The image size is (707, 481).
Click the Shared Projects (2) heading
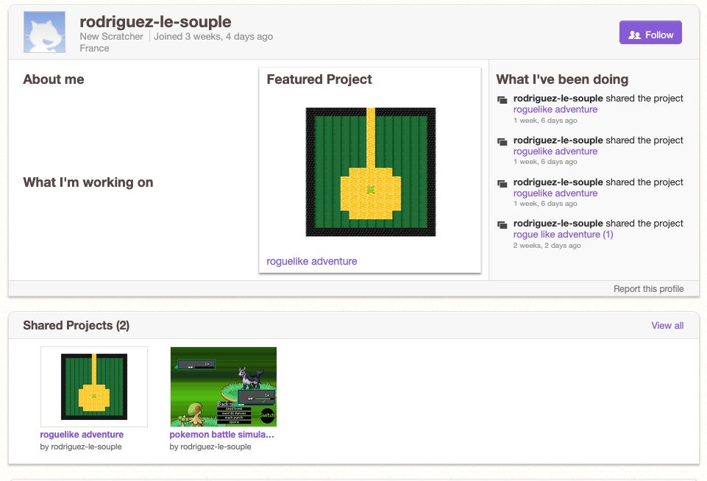click(x=77, y=326)
